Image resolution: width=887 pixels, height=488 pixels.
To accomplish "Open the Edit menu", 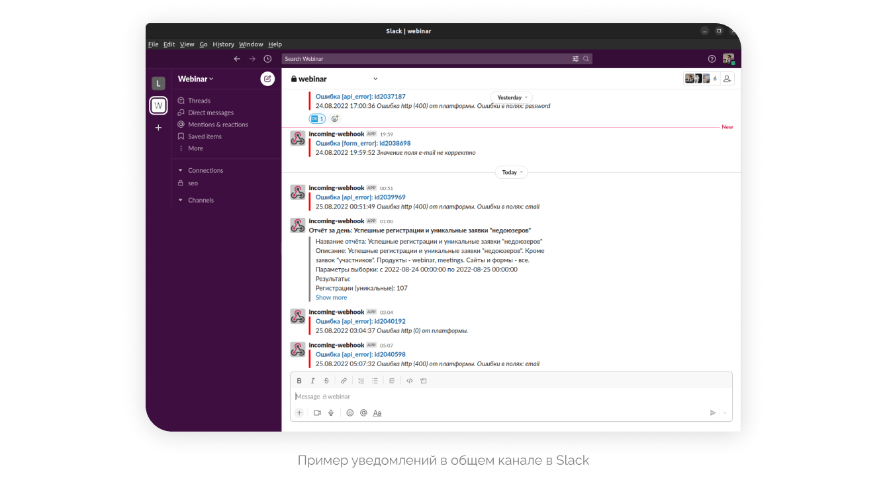I will tap(169, 44).
